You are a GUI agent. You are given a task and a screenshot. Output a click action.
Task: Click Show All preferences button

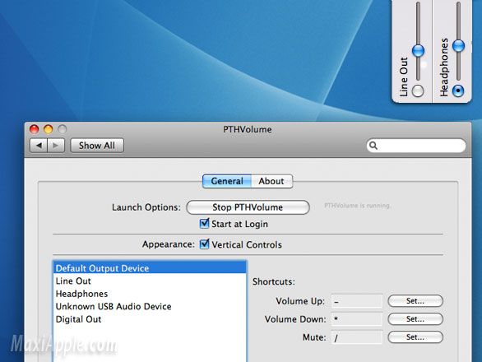[x=97, y=146]
